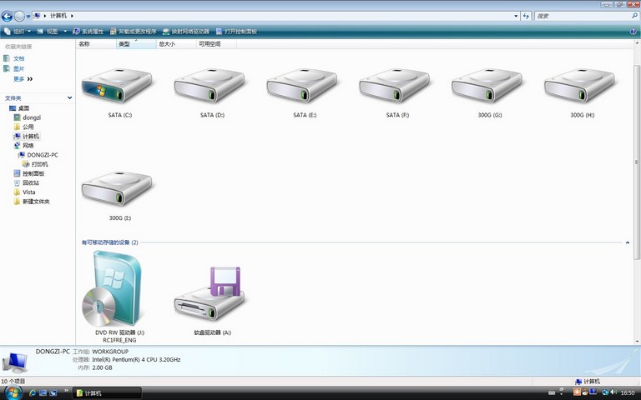Click the Show Desktop quick launch icon
This screenshot has width=641, height=400.
coord(43,393)
